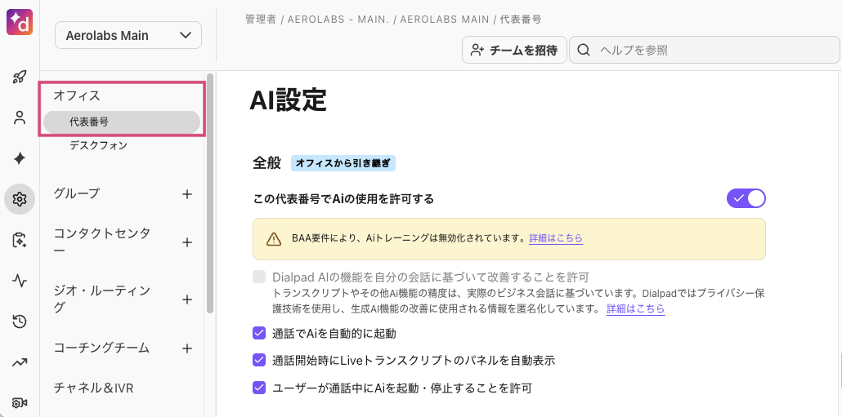Viewport: 842px width, 417px height.
Task: Toggle off Ai usage for this 代表番号
Action: click(x=746, y=198)
